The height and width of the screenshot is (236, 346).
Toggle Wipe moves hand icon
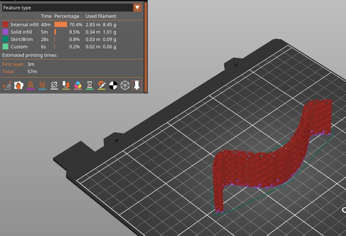point(19,85)
